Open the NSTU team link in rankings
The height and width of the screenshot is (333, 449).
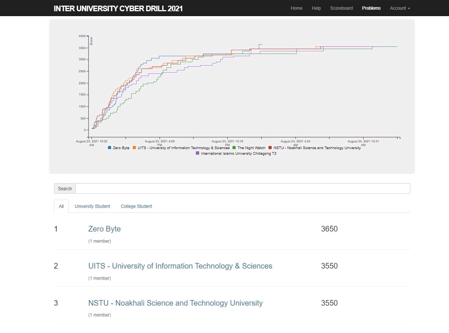coord(175,303)
